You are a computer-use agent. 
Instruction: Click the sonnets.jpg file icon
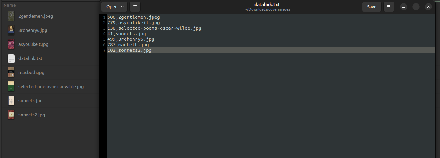(11, 101)
